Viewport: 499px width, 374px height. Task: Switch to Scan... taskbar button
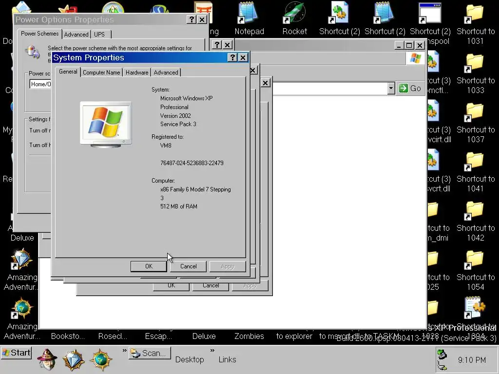[x=150, y=353]
